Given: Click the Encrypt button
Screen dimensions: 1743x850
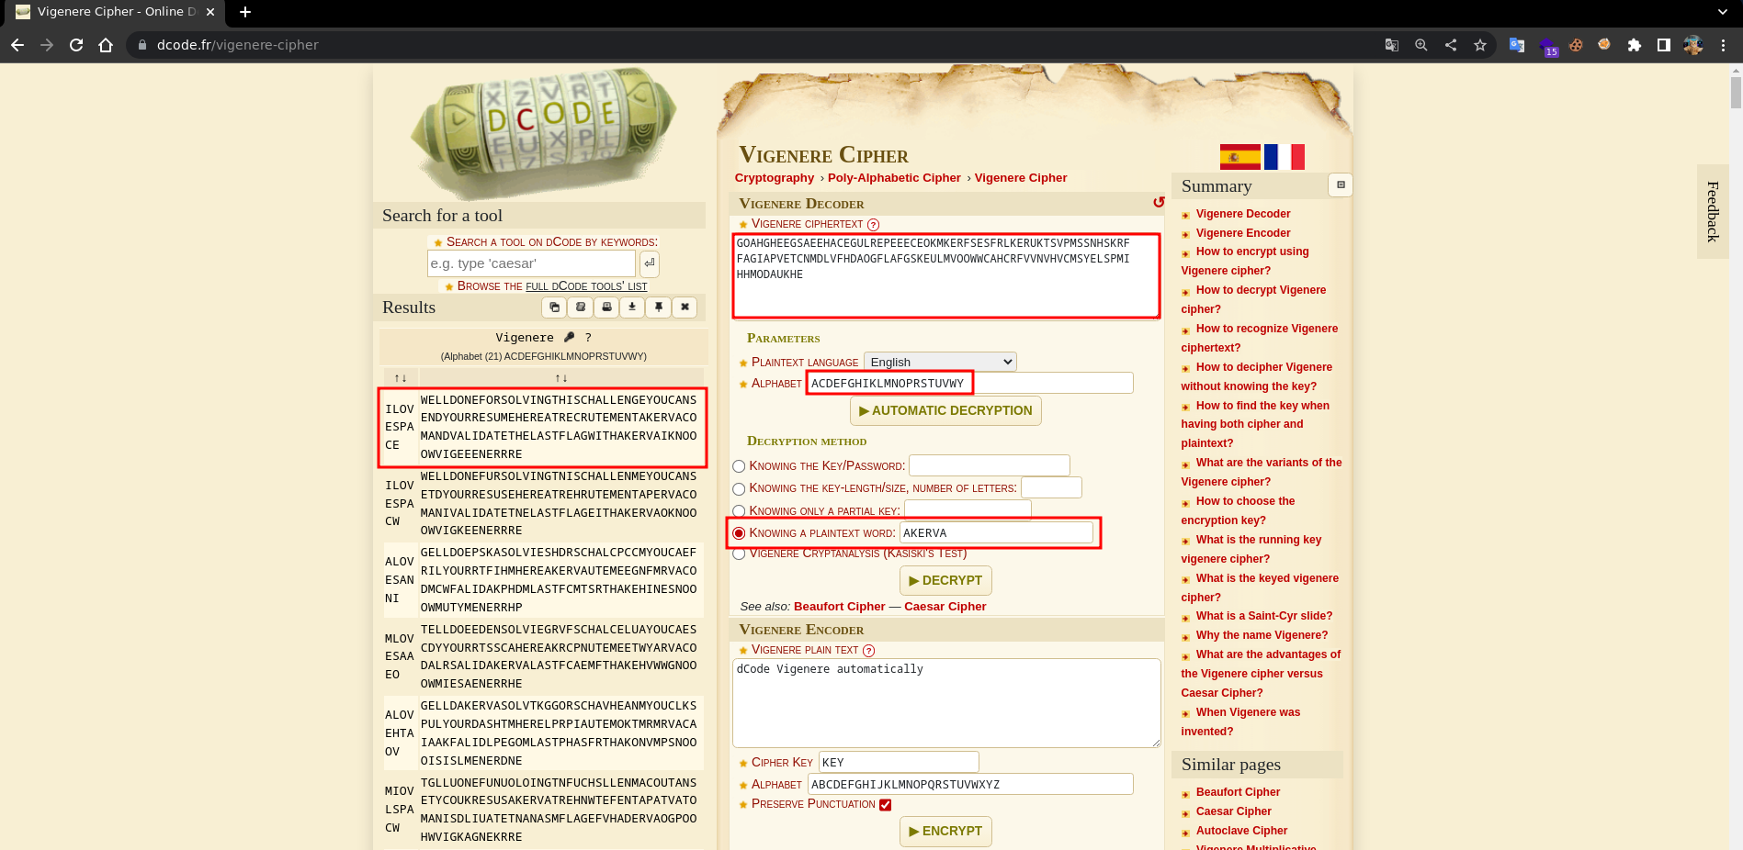Looking at the screenshot, I should 945,831.
